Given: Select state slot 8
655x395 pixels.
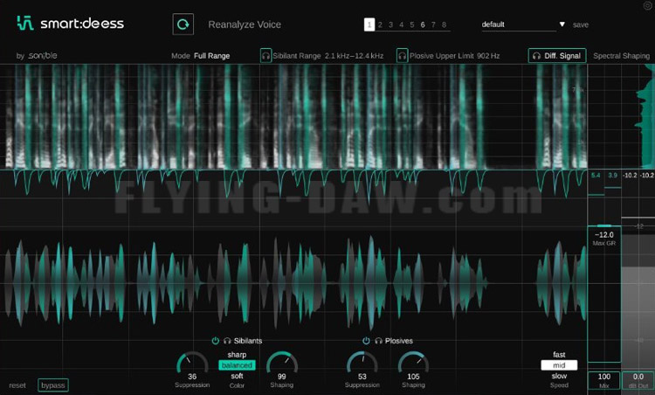Looking at the screenshot, I should pyautogui.click(x=444, y=24).
